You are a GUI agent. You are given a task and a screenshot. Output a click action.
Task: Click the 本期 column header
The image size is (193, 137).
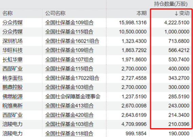tap(142, 13)
